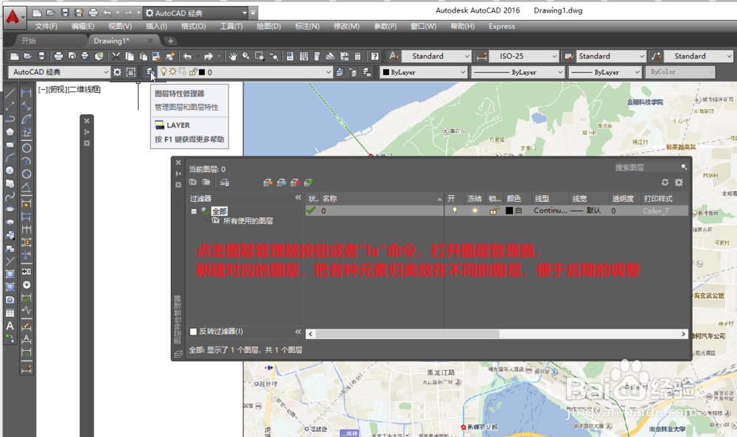Open the 绘图(D) menu
Image resolution: width=737 pixels, height=437 pixels.
(x=269, y=27)
